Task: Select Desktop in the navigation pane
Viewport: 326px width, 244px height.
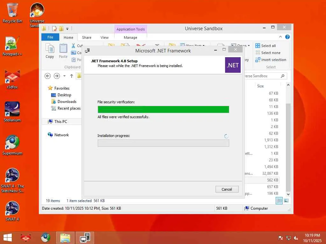Action: click(61, 95)
